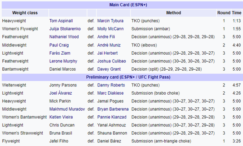Visit the André Muniz page
Screen dimensions: 243x146
click(x=108, y=45)
